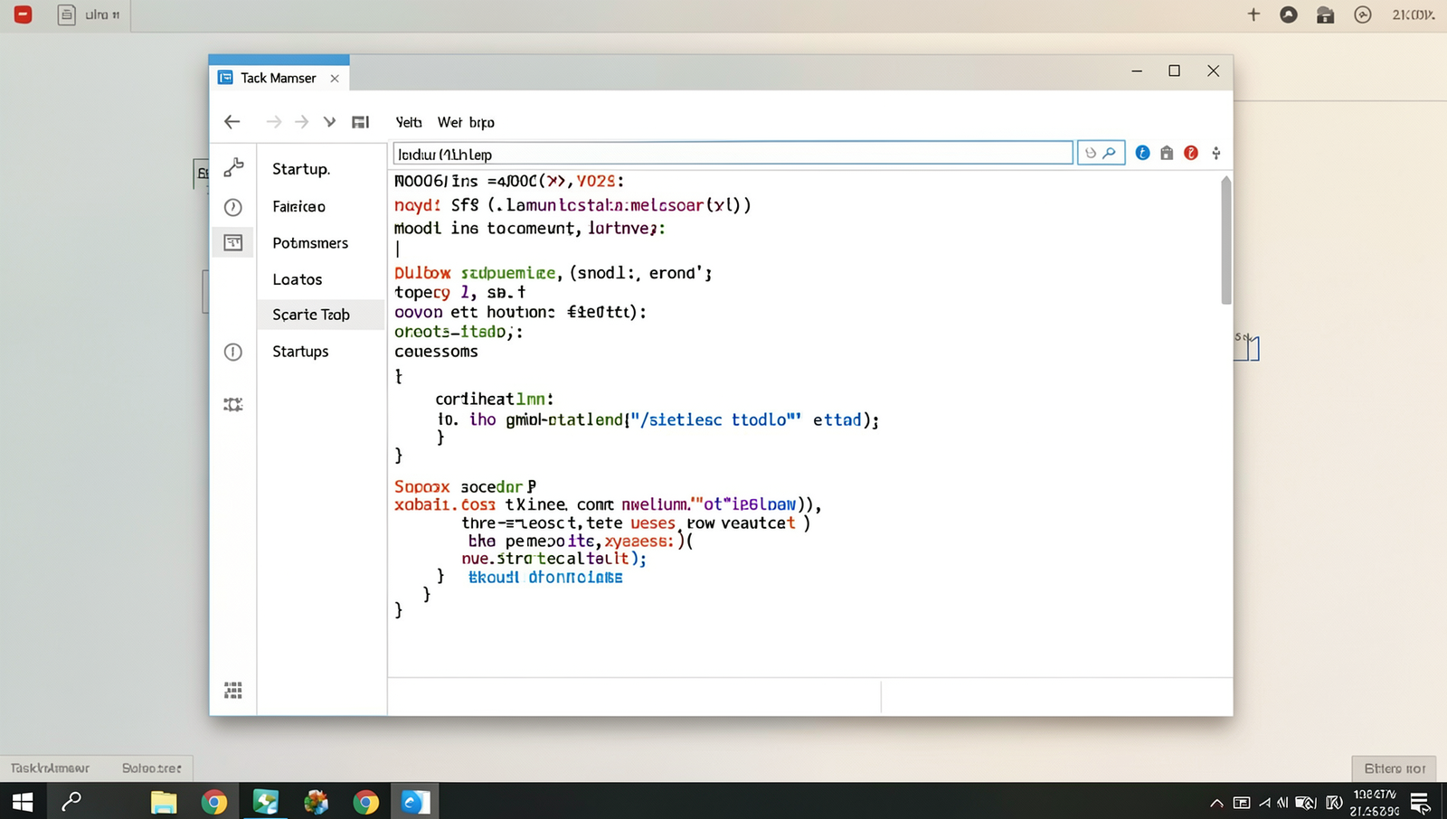The height and width of the screenshot is (819, 1447).
Task: Select the Startup. sidebar item
Action: pos(301,169)
